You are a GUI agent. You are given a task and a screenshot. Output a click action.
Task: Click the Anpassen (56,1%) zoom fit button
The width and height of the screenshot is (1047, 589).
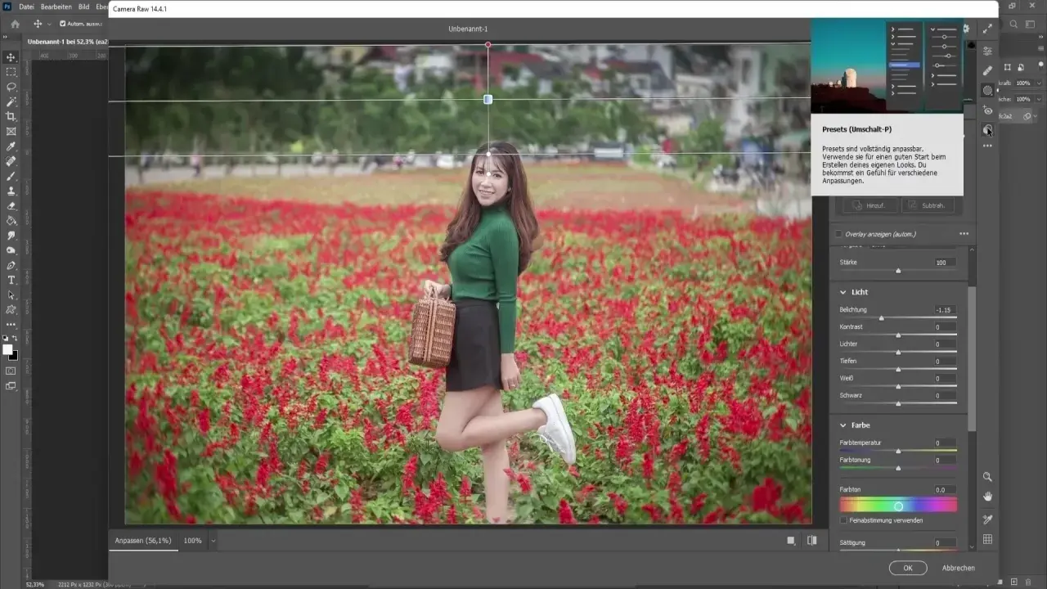point(143,541)
